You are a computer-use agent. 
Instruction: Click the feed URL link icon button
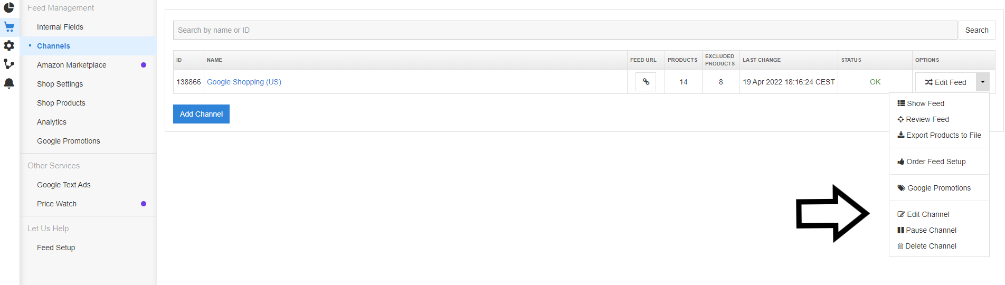(x=646, y=82)
